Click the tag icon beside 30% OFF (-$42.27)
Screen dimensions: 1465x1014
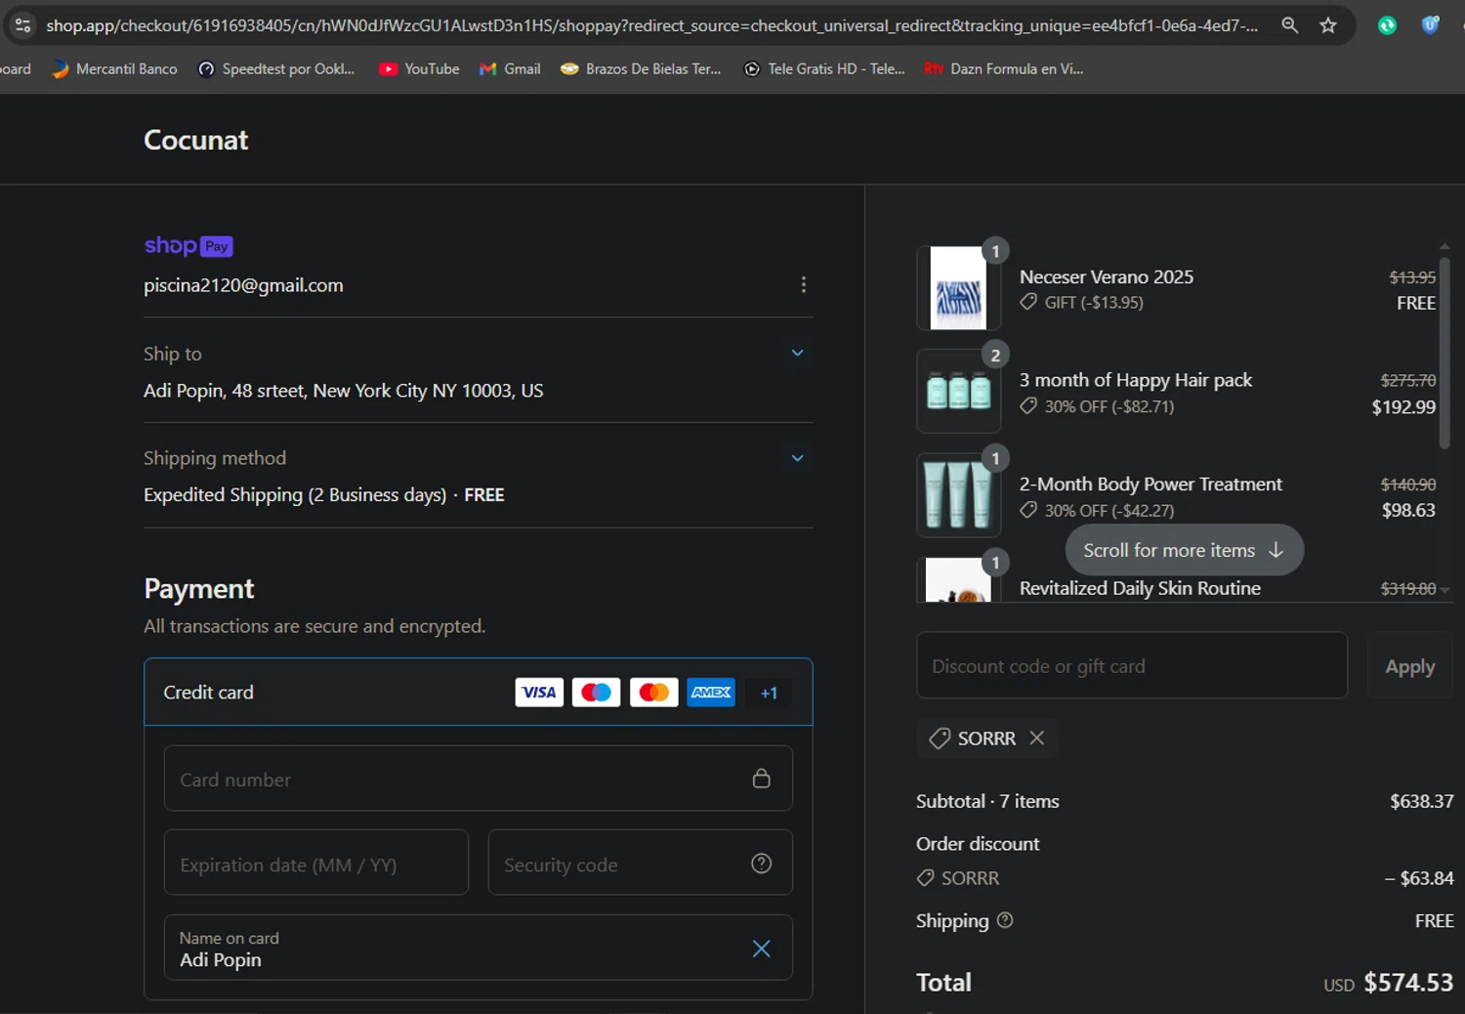pos(1028,510)
